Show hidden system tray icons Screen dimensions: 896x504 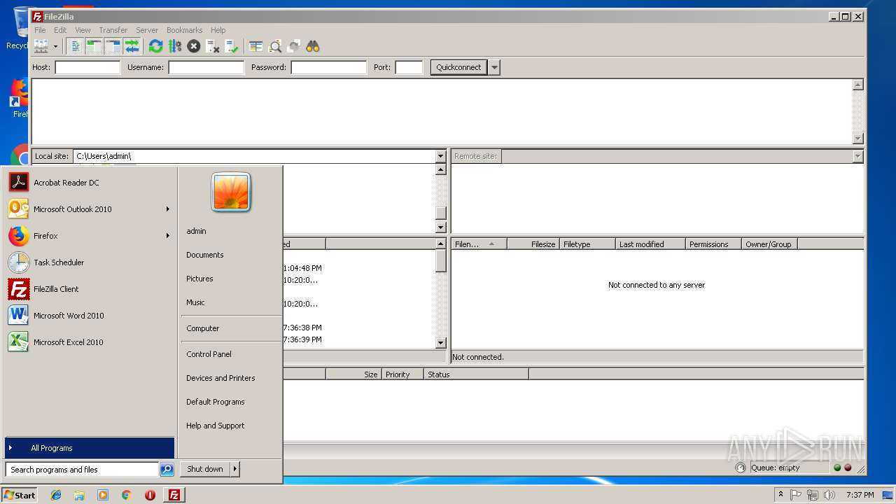click(x=780, y=495)
